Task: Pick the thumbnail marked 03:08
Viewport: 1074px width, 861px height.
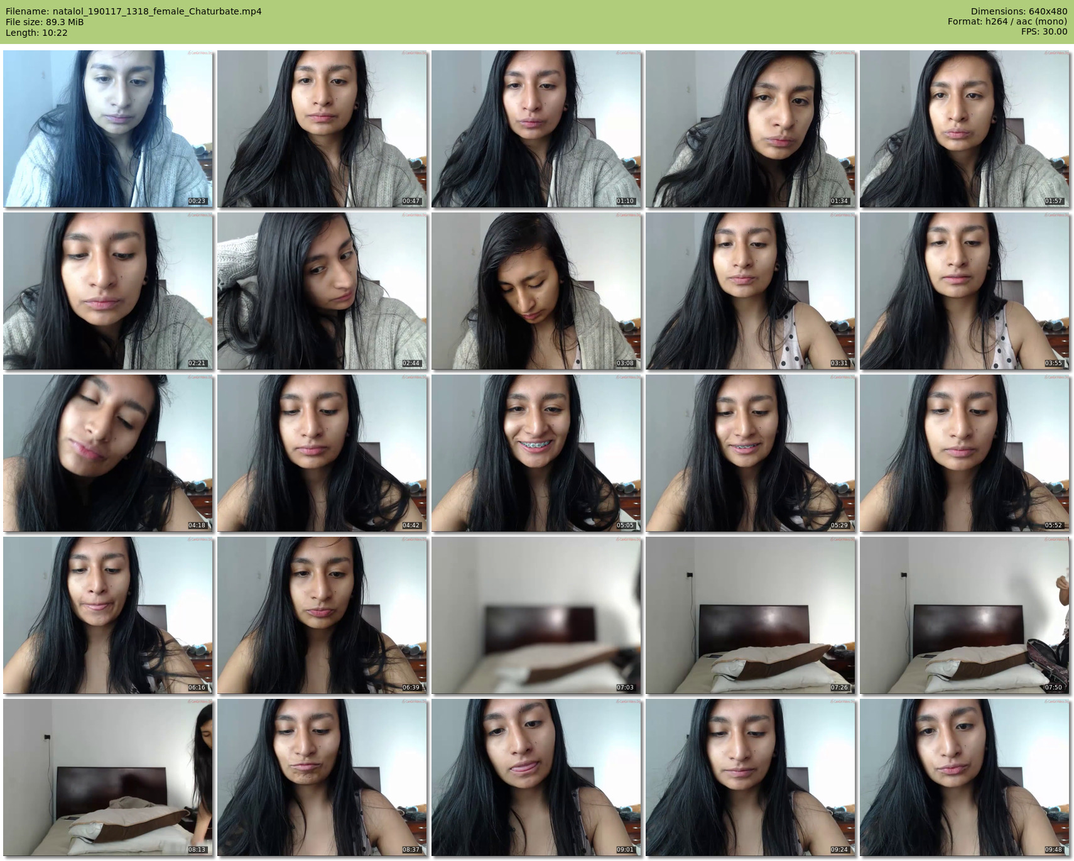Action: (536, 291)
